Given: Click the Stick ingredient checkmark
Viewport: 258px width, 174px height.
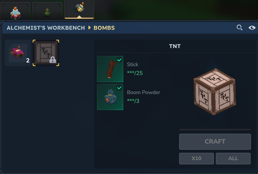Looking at the screenshot, I should tap(119, 60).
